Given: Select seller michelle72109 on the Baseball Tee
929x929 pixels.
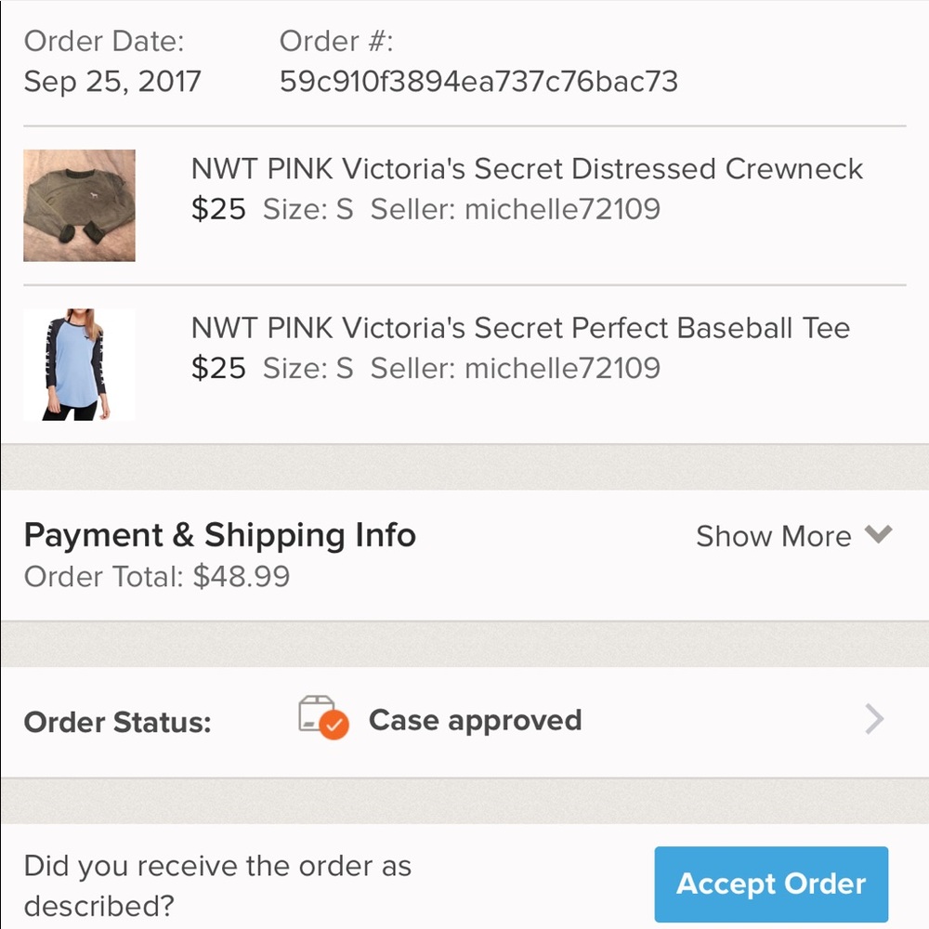Looking at the screenshot, I should pos(515,368).
